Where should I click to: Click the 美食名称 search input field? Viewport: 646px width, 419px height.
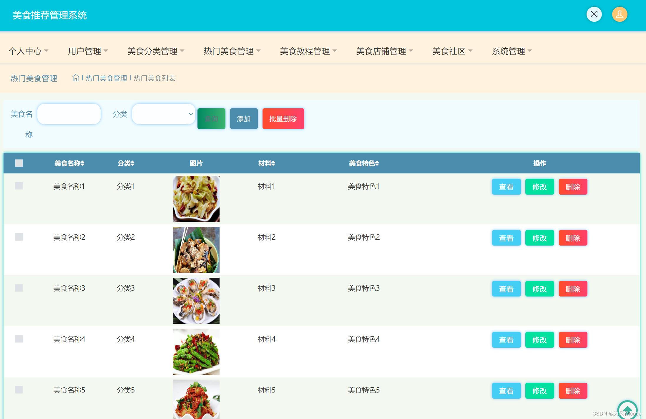tap(69, 114)
